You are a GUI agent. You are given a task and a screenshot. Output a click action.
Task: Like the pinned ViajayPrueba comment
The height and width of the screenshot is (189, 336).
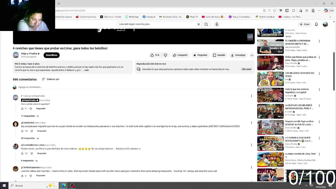(x=22, y=109)
